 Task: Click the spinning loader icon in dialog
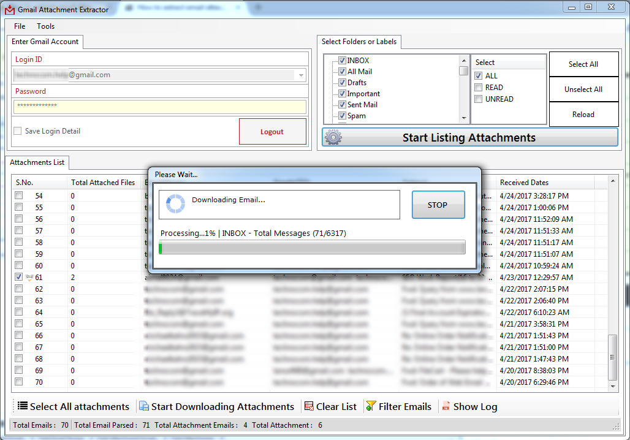click(176, 203)
